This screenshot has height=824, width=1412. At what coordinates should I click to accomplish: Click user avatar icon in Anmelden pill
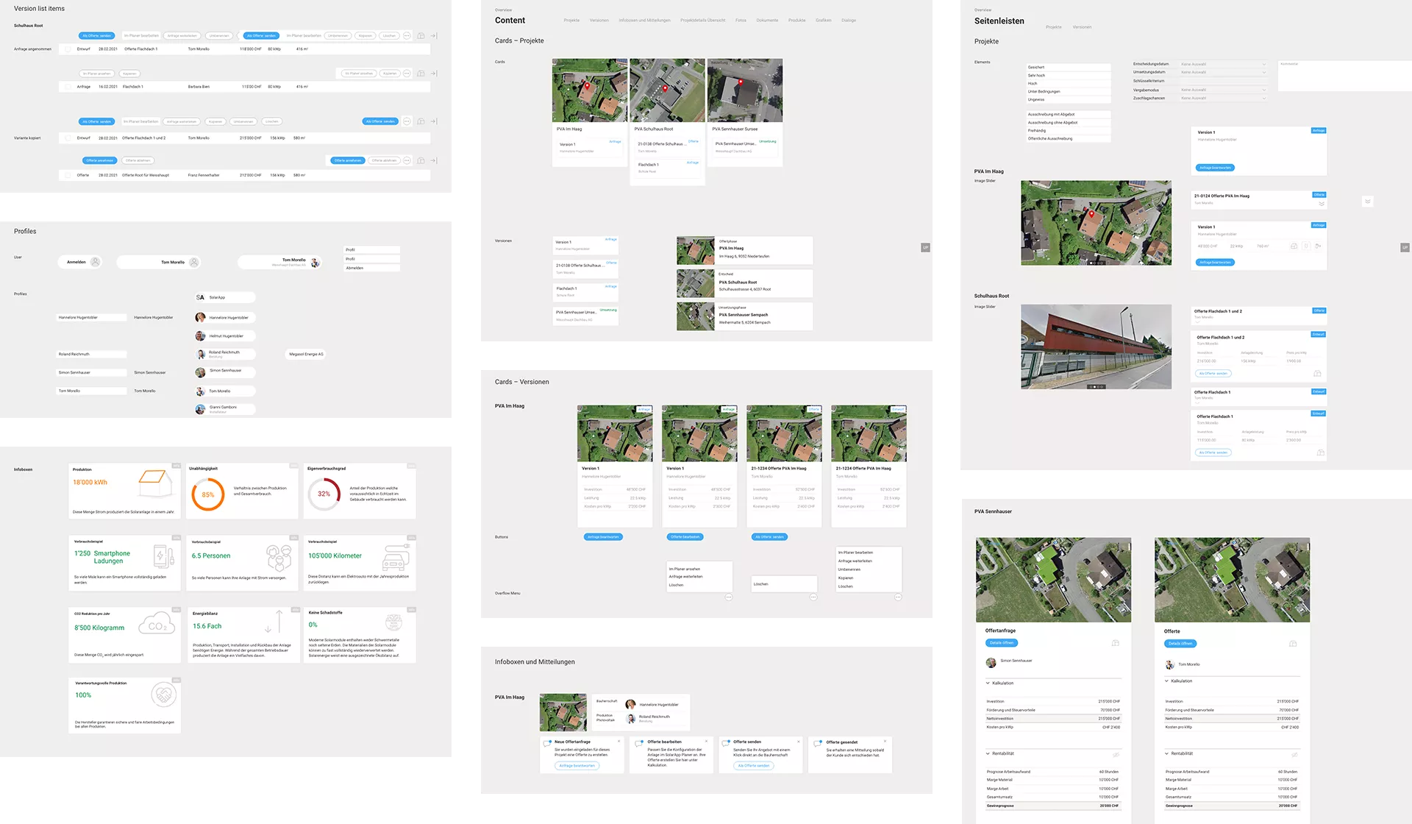point(95,262)
